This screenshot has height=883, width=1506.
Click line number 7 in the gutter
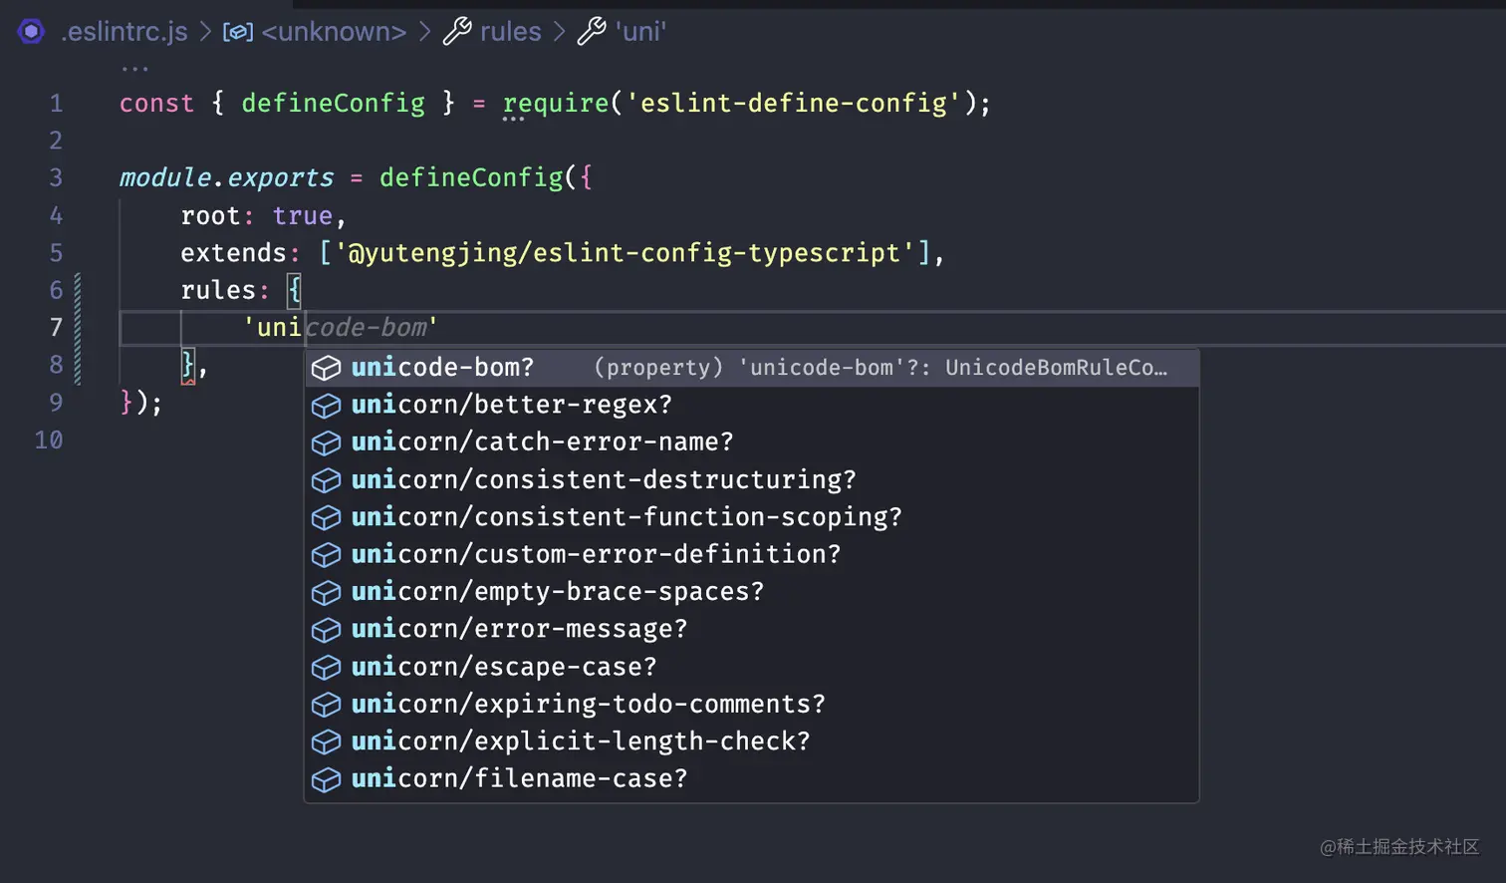tap(56, 327)
